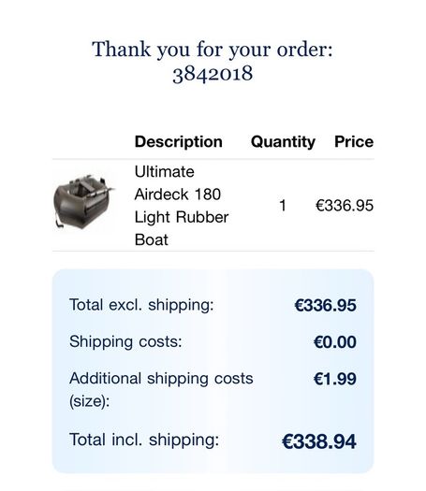Screen dimensions: 426x491
Task: Click the €338.94 grand total
Action: pyautogui.click(x=319, y=441)
